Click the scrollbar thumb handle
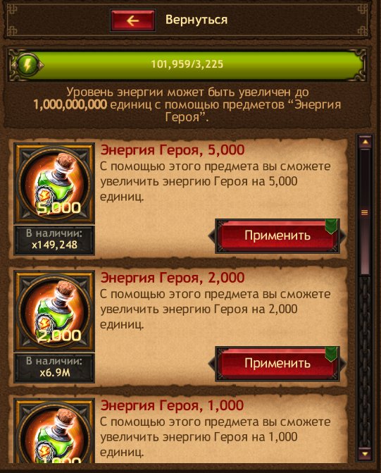 (x=365, y=211)
